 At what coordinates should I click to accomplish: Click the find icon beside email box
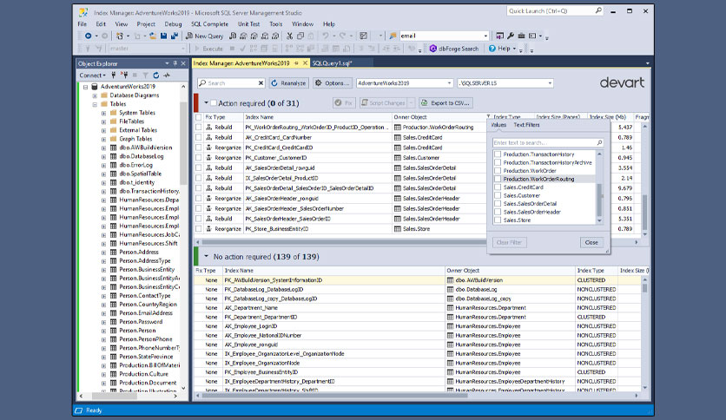393,36
